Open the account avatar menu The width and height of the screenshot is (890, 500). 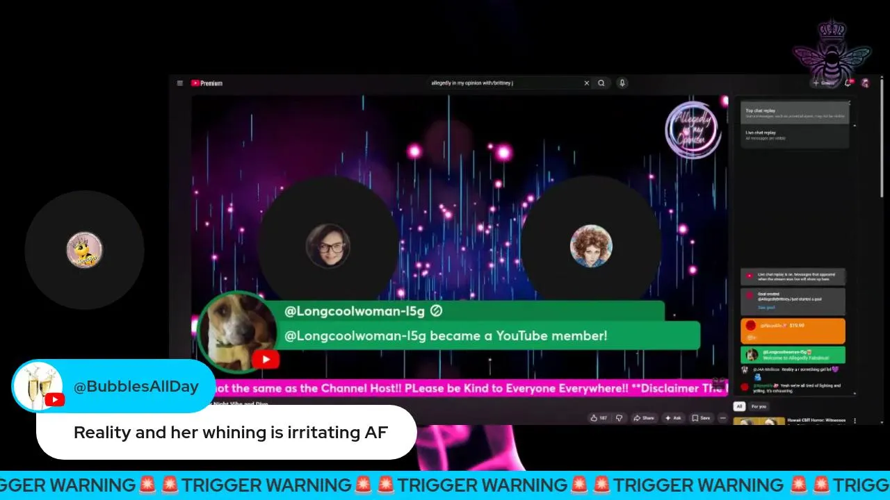(865, 83)
